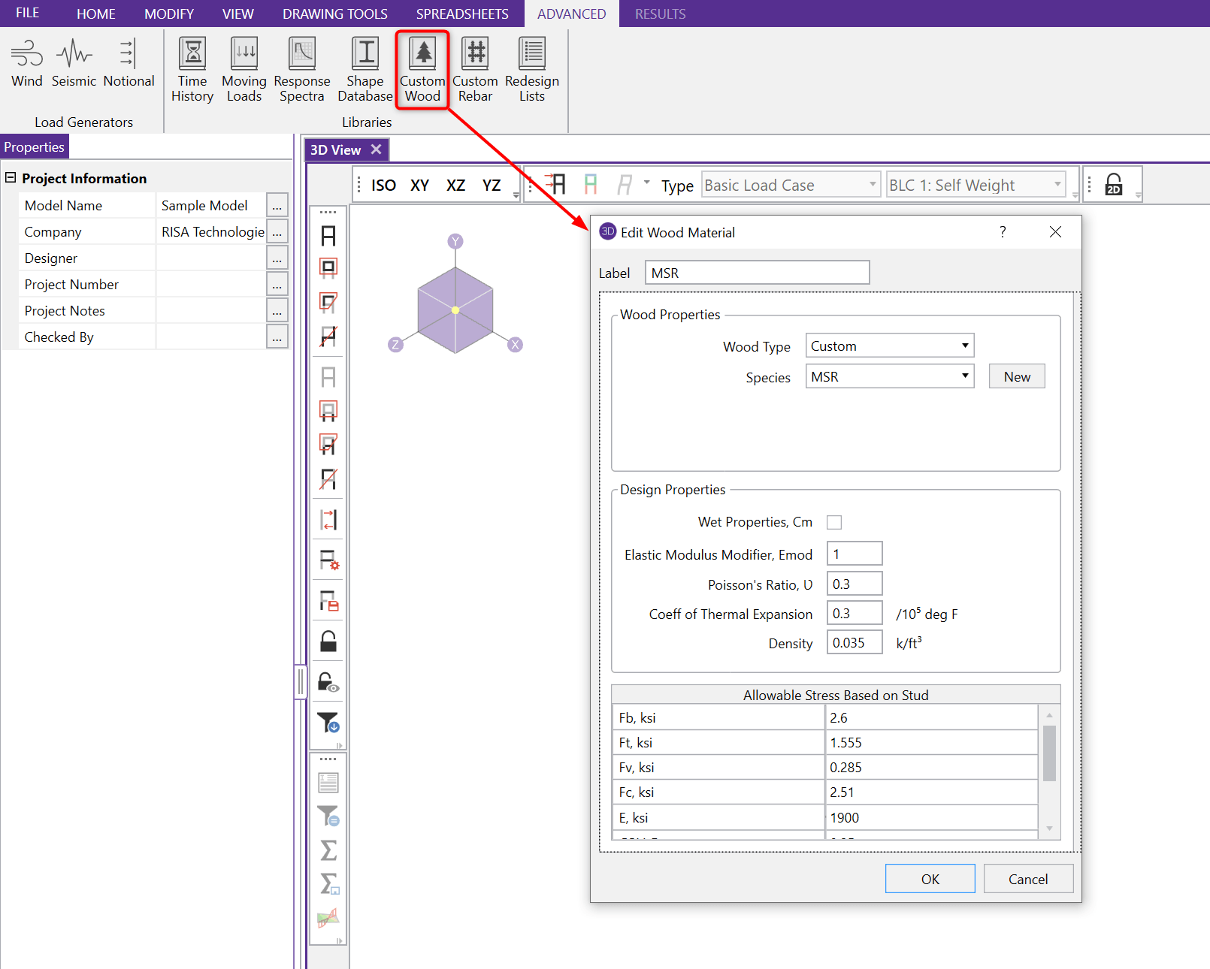The width and height of the screenshot is (1210, 969).
Task: Open the Shape Database library
Action: tap(365, 70)
